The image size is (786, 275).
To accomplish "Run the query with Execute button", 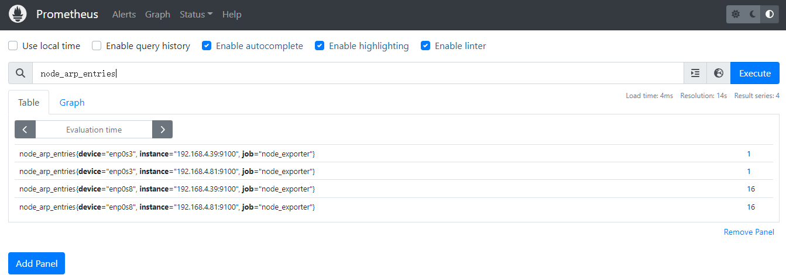I will click(x=755, y=73).
